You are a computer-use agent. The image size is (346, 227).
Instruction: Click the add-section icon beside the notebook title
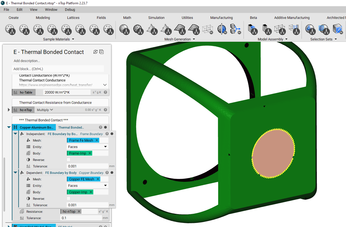click(x=101, y=52)
